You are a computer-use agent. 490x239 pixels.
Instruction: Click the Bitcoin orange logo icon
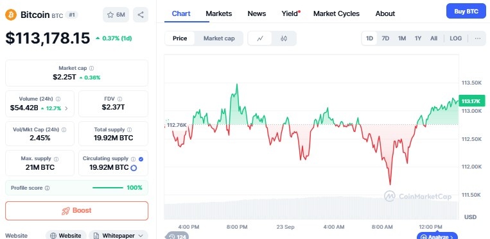coord(11,15)
